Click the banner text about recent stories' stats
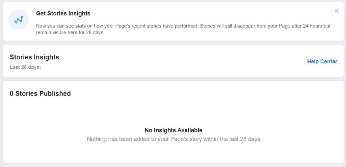The height and width of the screenshot is (167, 346). pos(183,29)
